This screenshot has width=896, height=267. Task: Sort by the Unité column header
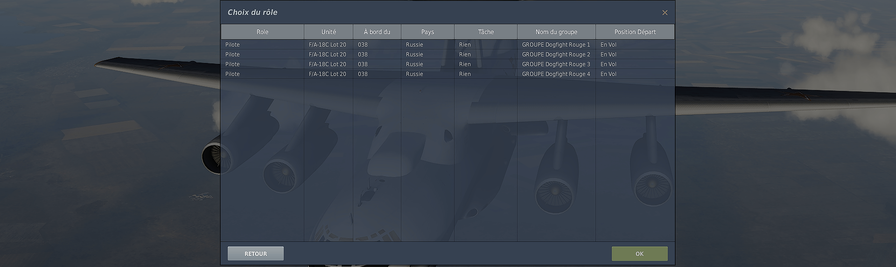pyautogui.click(x=329, y=32)
